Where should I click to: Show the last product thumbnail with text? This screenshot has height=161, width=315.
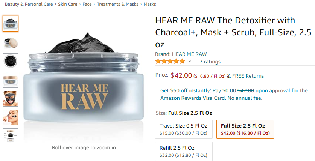tap(11, 136)
